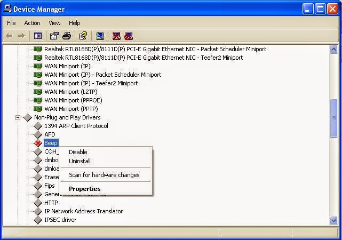Open the View menu

[x=54, y=23]
